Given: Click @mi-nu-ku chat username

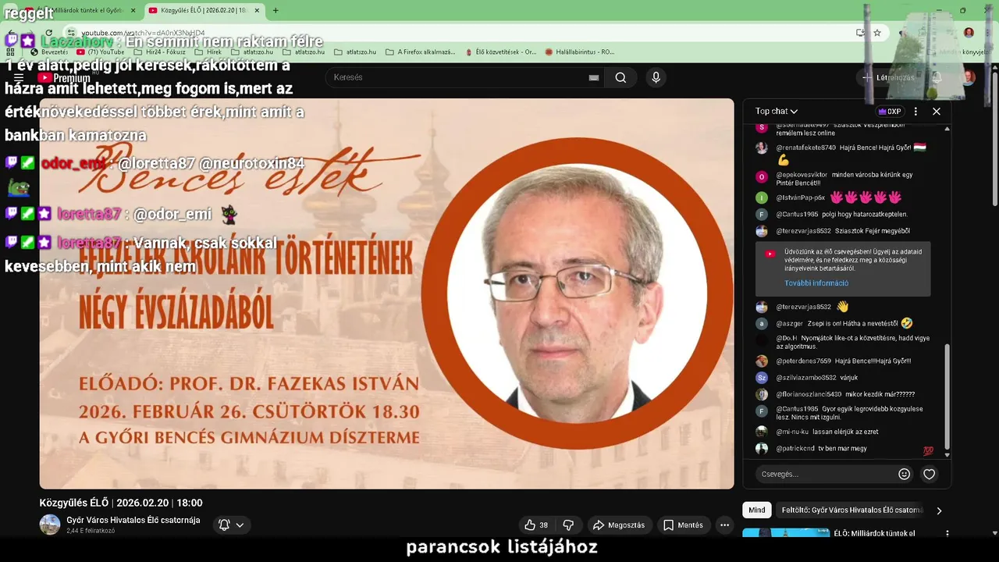Looking at the screenshot, I should [793, 432].
